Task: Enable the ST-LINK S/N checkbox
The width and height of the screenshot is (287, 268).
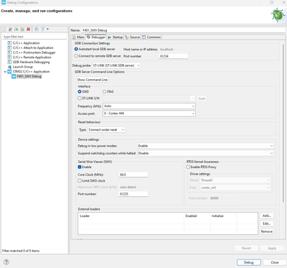Action: click(80, 98)
